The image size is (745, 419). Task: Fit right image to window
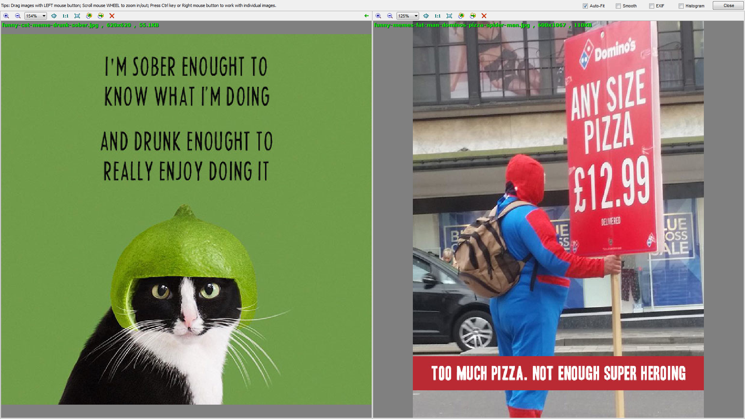pyautogui.click(x=426, y=16)
